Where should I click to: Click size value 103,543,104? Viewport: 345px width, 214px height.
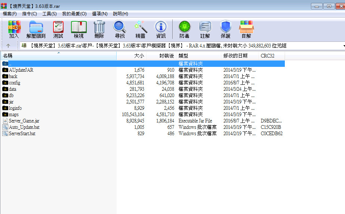[133, 115]
